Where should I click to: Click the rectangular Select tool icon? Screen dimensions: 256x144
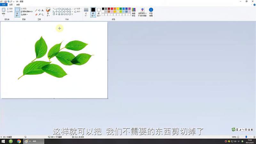pyautogui.click(x=17, y=10)
